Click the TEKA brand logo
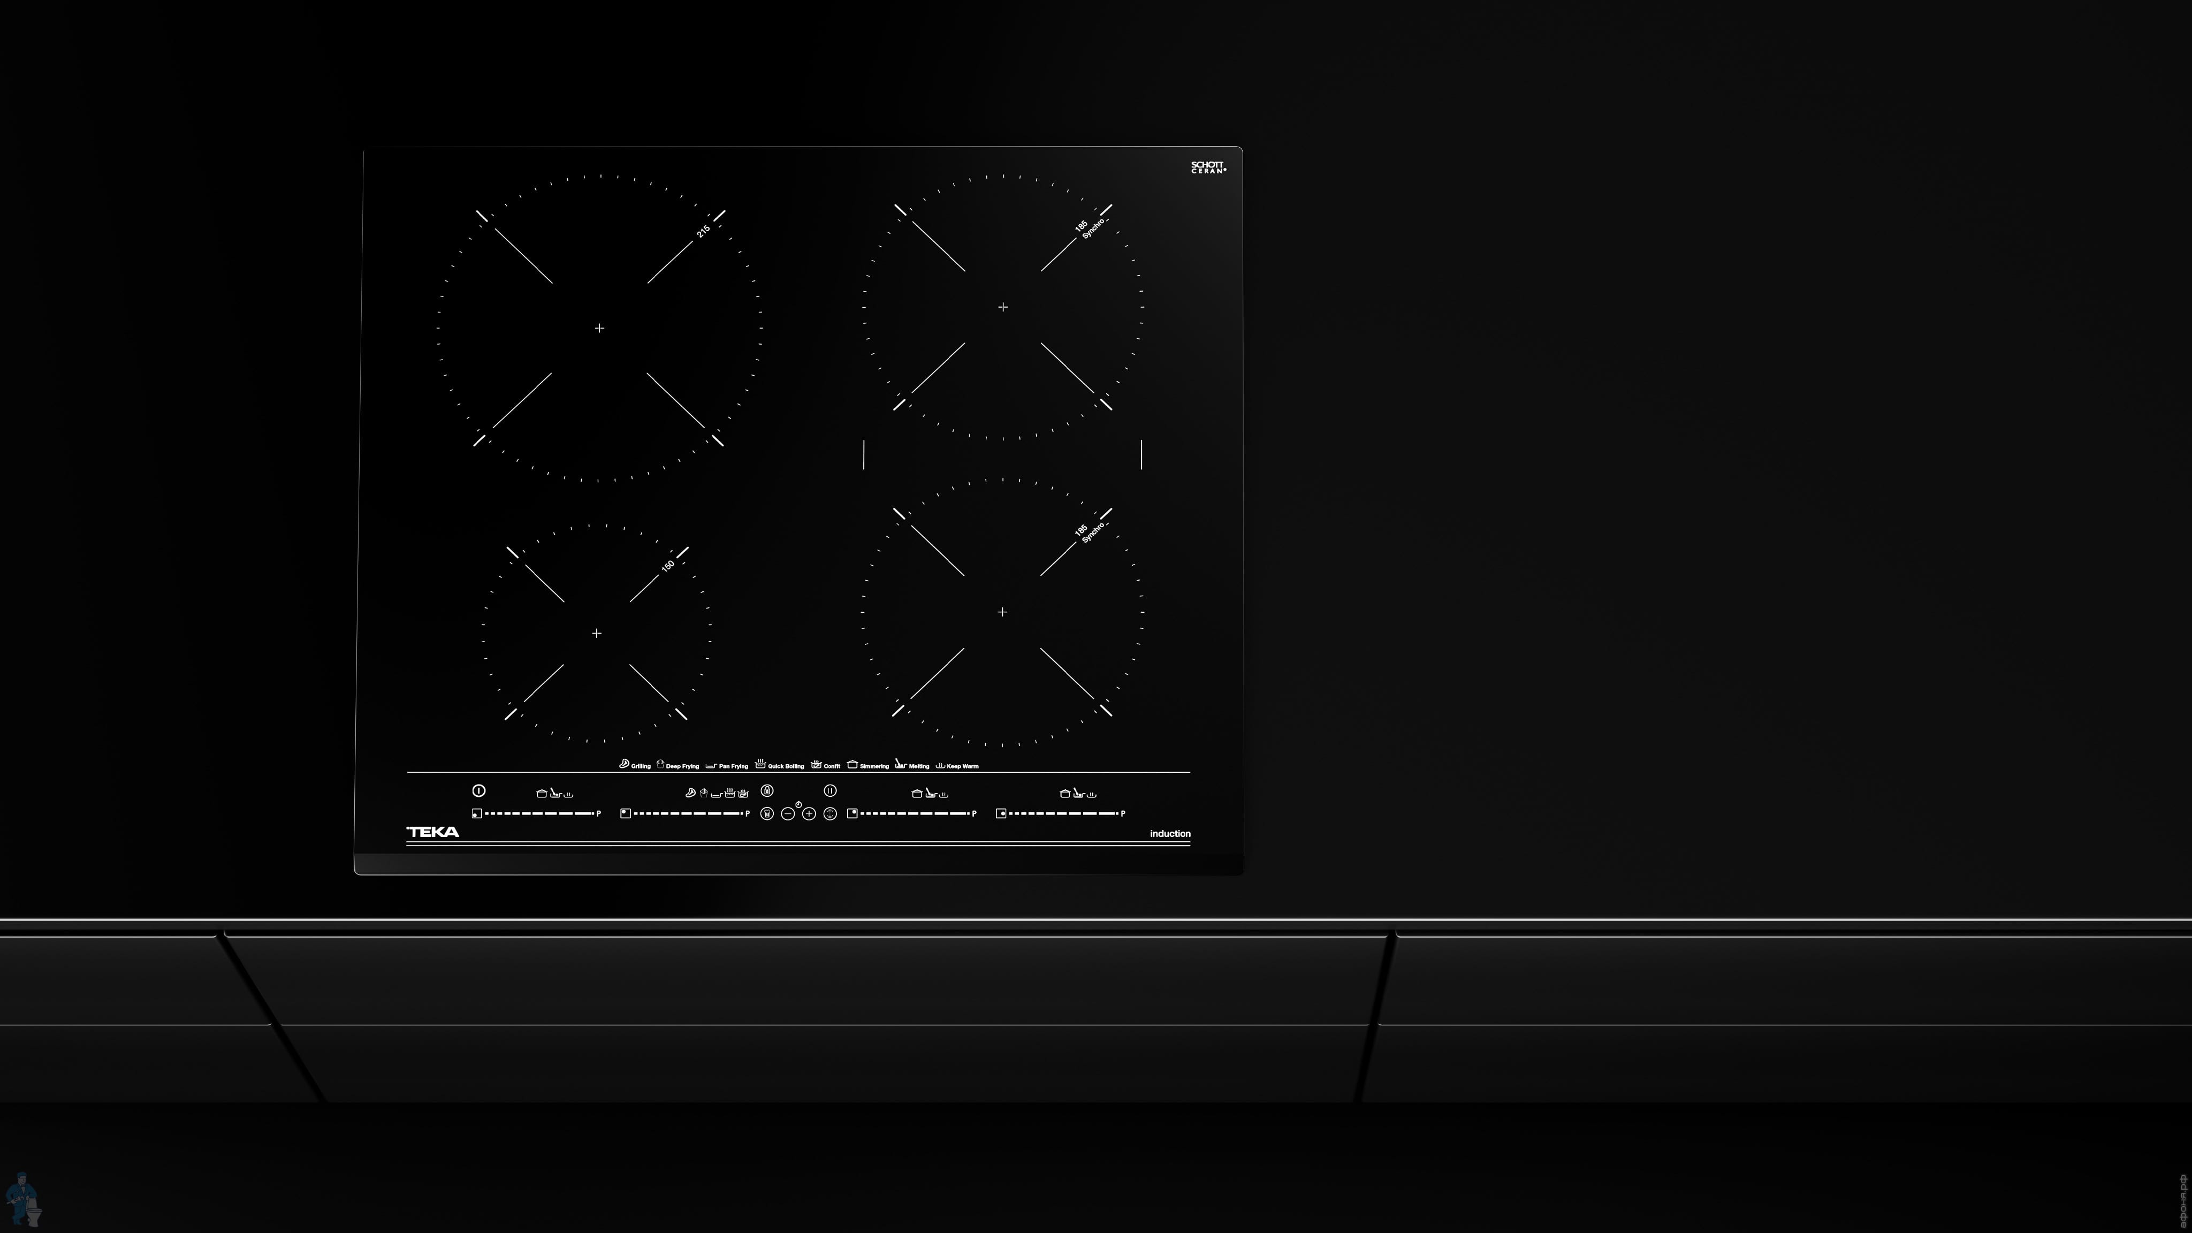Screen dimensions: 2192x1233 click(432, 832)
